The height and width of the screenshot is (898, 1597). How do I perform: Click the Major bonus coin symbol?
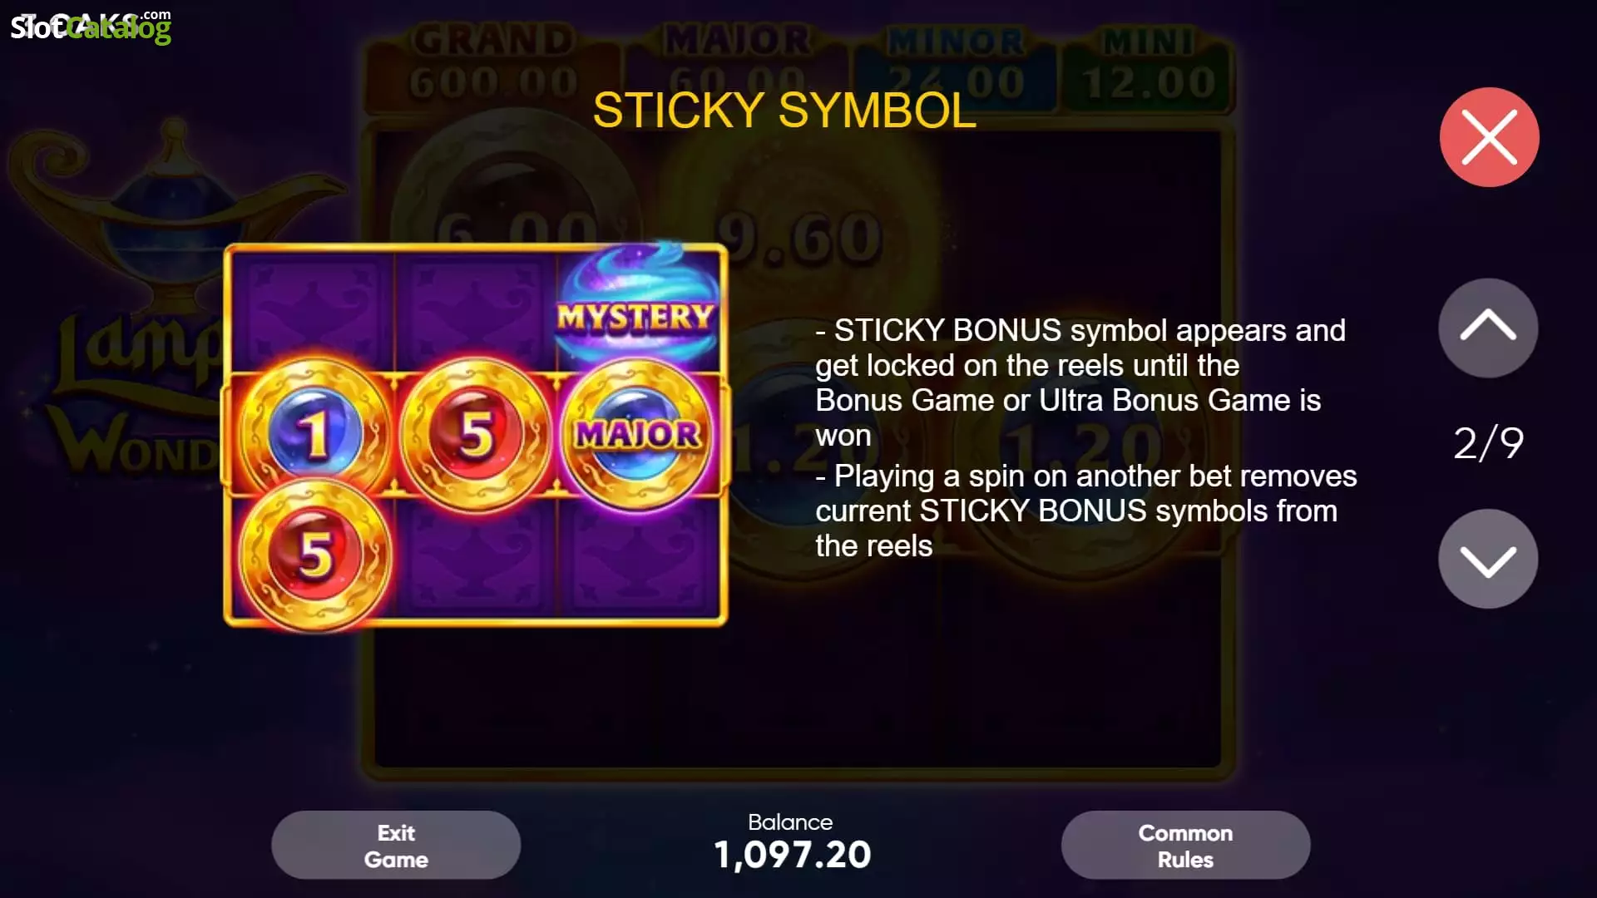[x=637, y=433]
